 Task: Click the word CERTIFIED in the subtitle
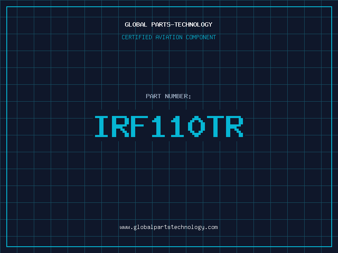pos(136,38)
